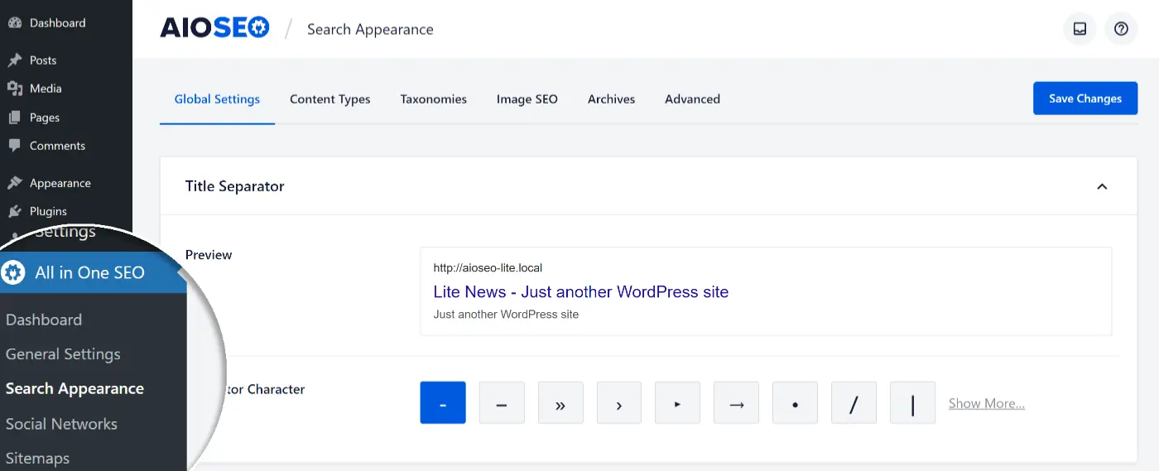Click the Media icon in sidebar
The image size is (1159, 471).
coord(14,89)
